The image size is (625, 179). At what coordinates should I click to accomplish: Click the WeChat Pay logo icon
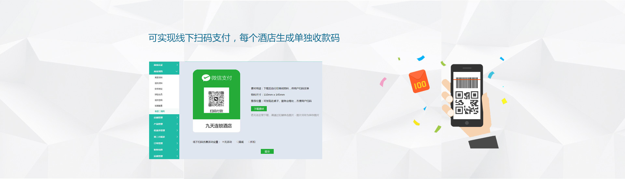pos(206,78)
